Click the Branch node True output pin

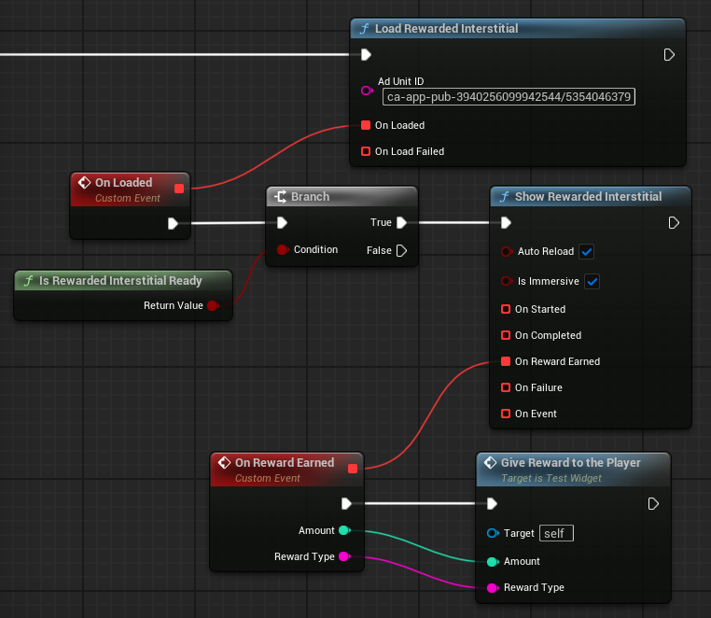tap(401, 223)
